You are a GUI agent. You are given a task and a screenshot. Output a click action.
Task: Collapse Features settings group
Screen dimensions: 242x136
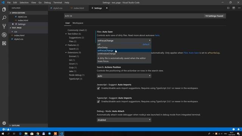[x=66, y=45]
